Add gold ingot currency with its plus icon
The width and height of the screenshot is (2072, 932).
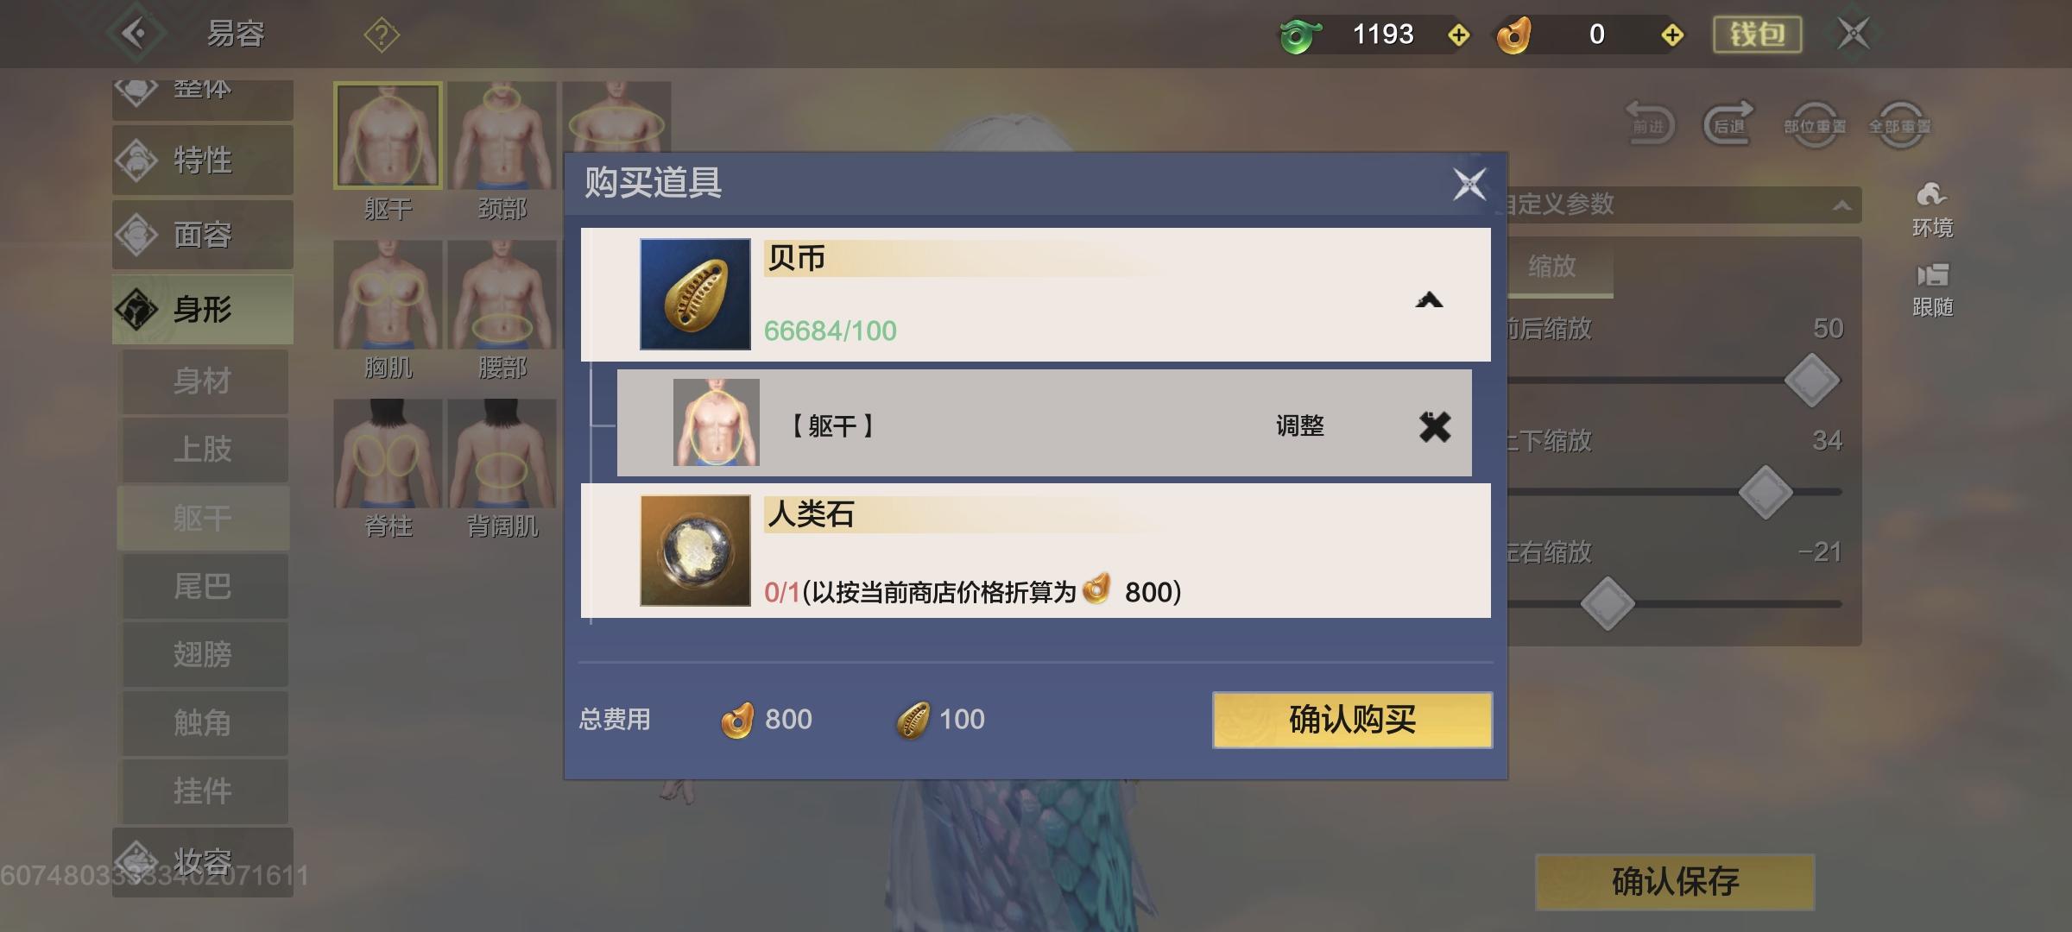click(1672, 35)
